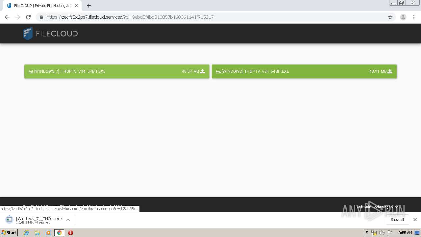Go back with browser back arrow

tap(7, 17)
